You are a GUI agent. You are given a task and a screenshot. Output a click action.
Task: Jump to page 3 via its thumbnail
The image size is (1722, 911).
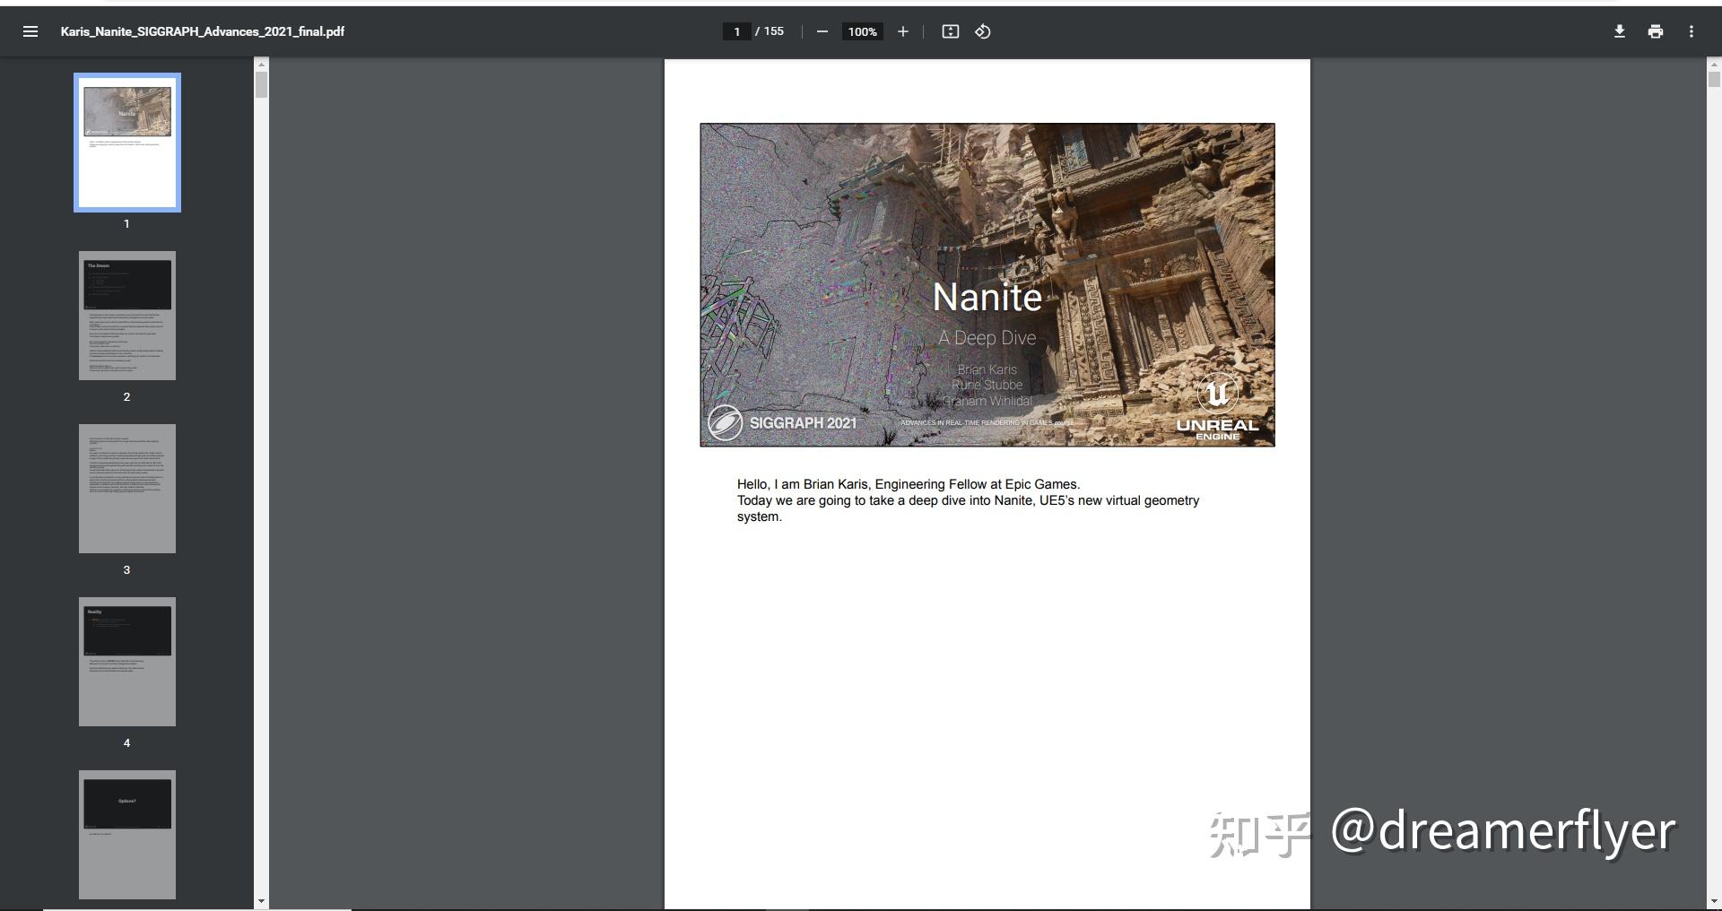126,489
